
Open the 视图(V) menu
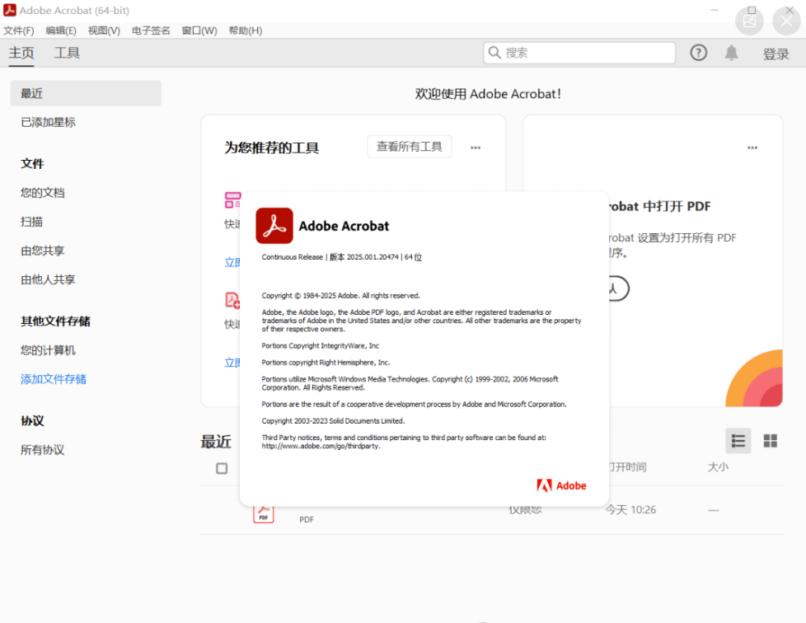pos(104,30)
